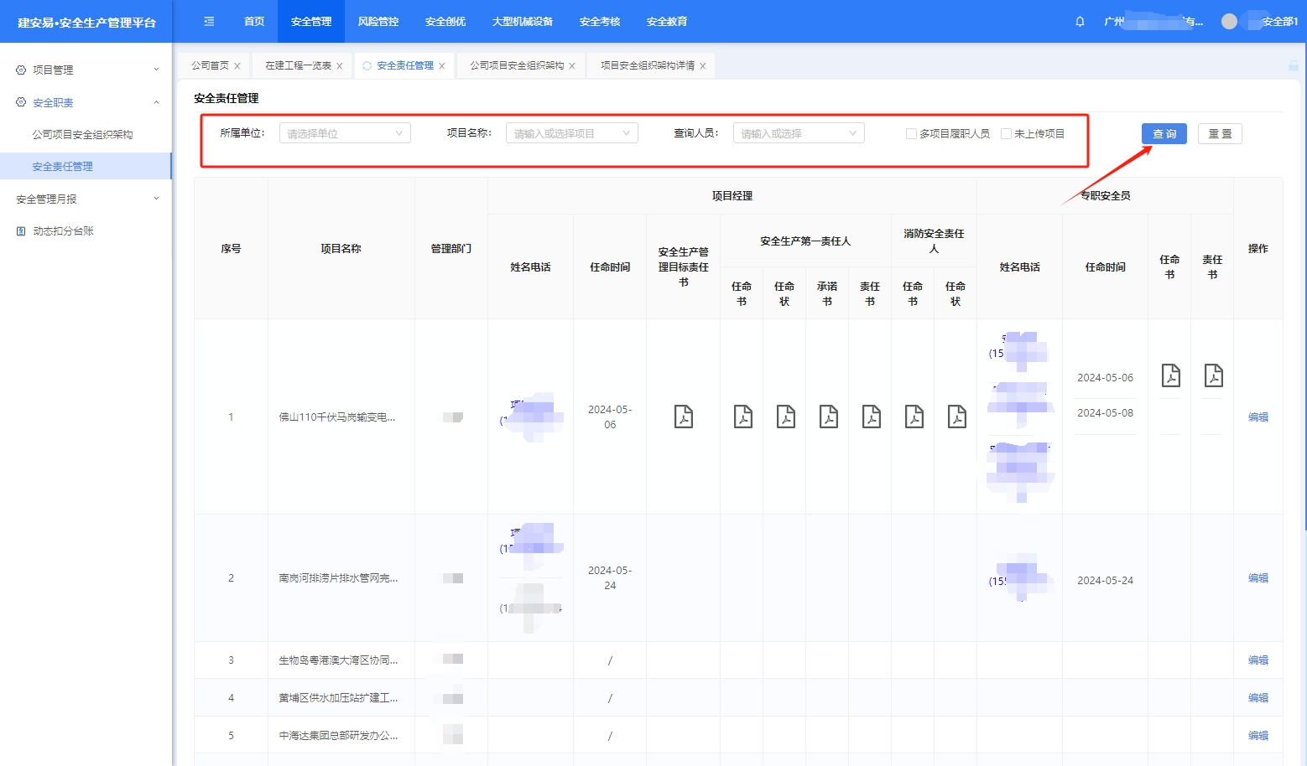The image size is (1307, 766).
Task: Switch to the 风险管控 top menu
Action: click(378, 22)
